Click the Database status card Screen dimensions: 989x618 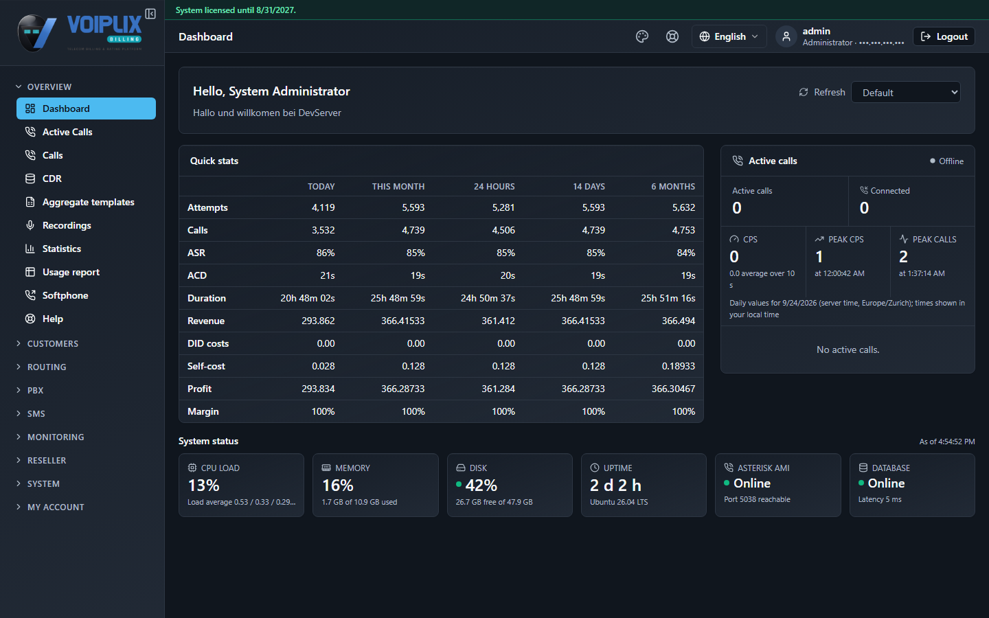click(912, 485)
